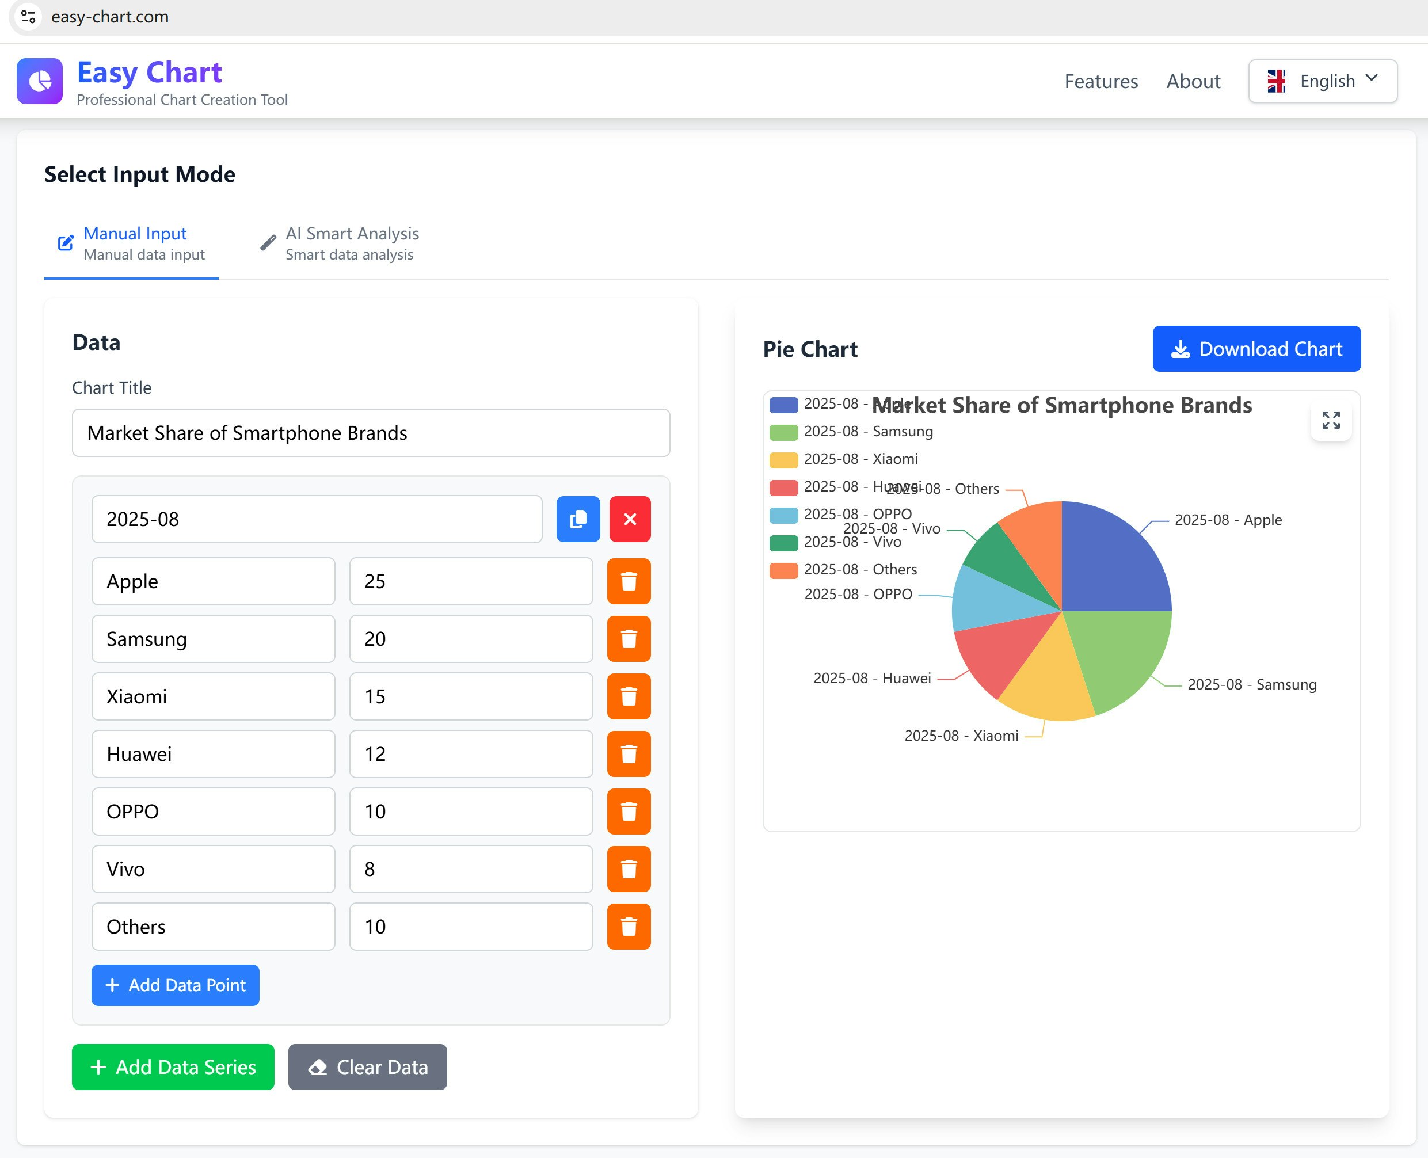Edit the OPPO row value field
1428x1158 pixels.
[471, 811]
